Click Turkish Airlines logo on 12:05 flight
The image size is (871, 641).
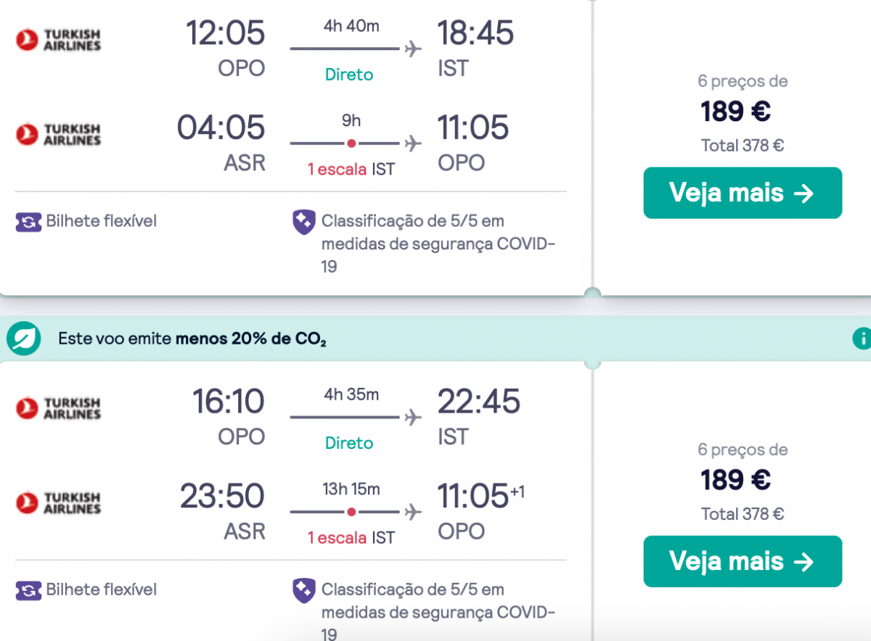[x=58, y=40]
